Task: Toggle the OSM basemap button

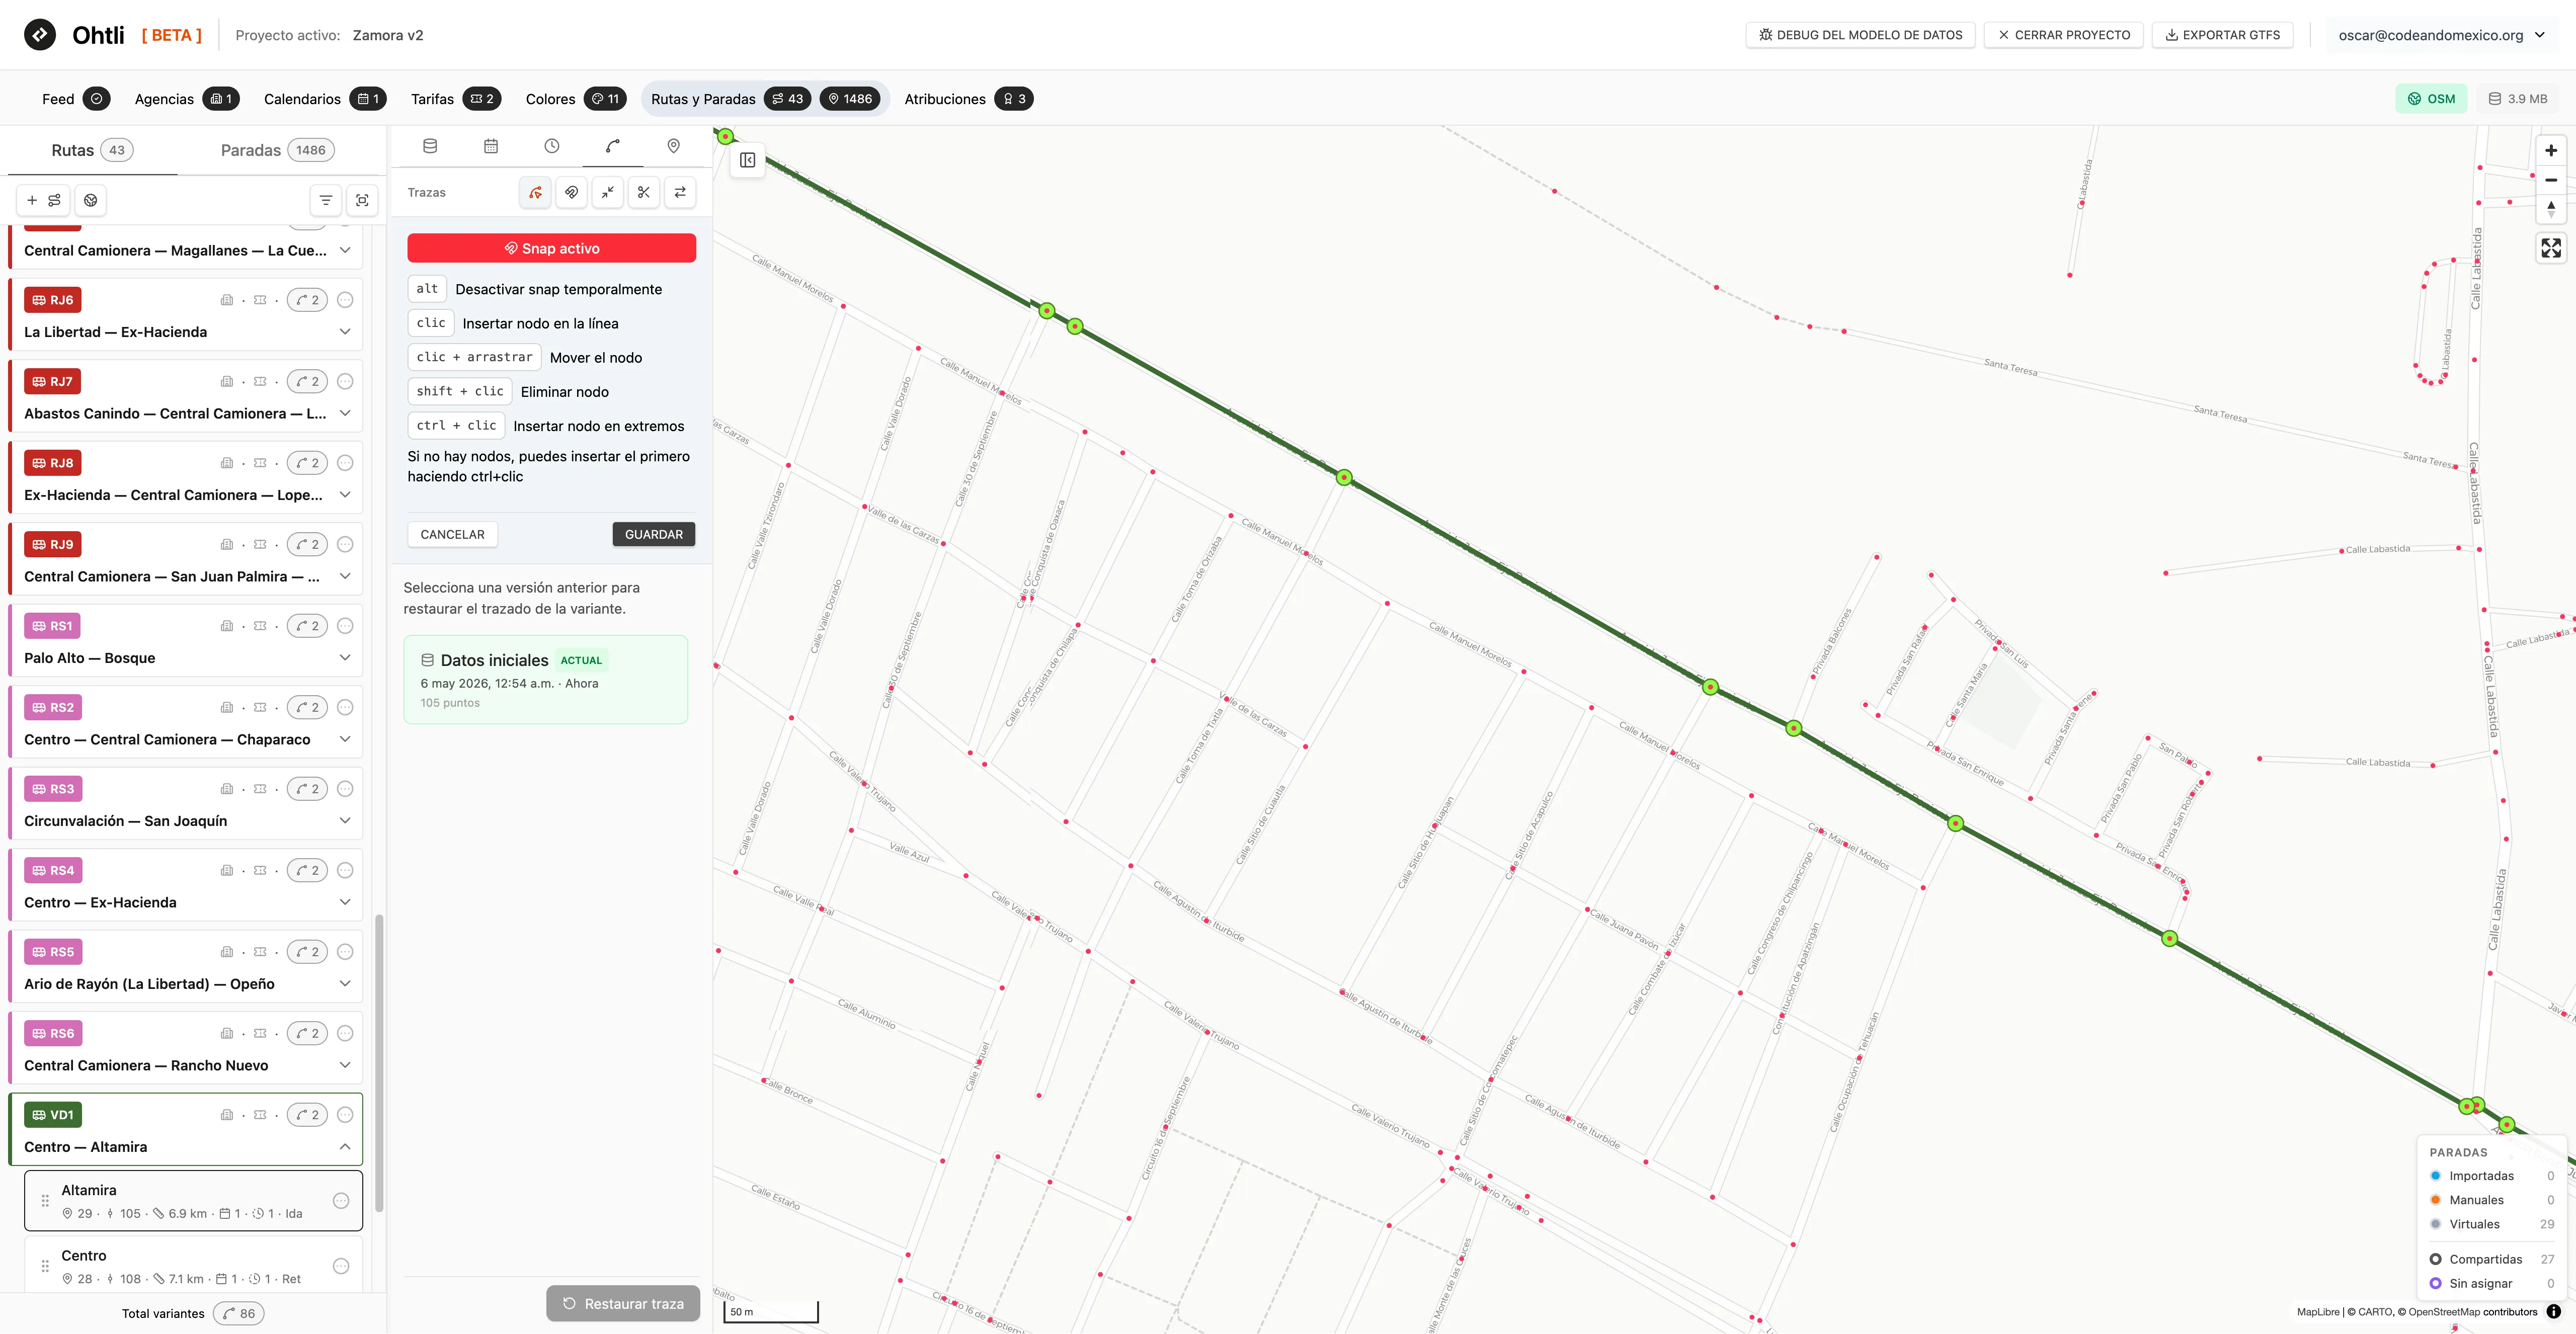Action: click(x=2431, y=99)
